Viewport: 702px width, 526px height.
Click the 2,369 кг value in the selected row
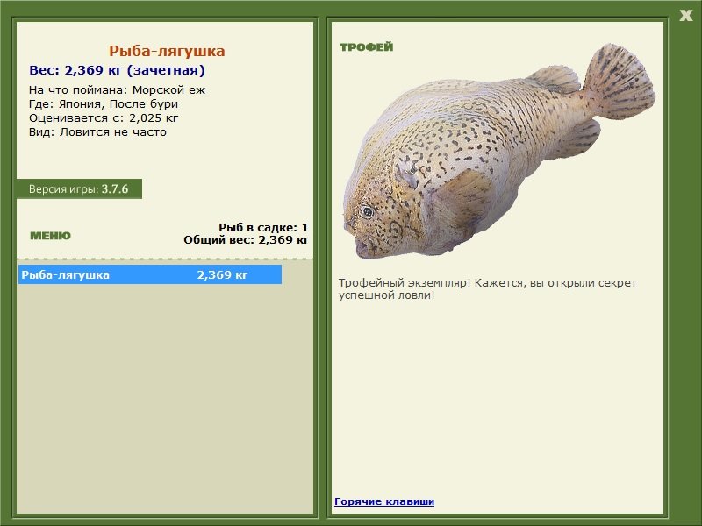pos(222,274)
